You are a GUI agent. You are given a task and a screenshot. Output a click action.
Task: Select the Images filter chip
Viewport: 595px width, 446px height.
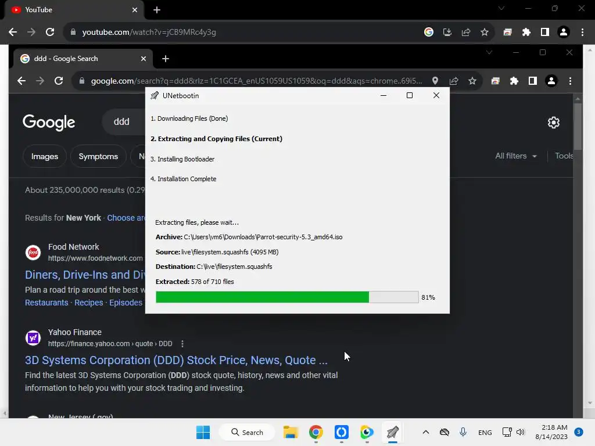(x=45, y=156)
